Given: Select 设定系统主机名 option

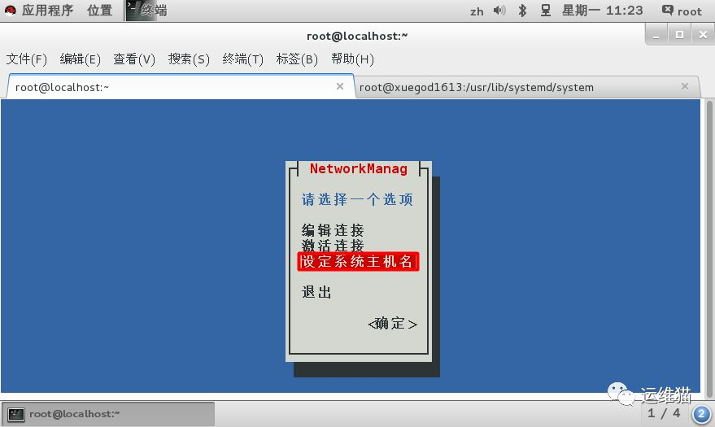Looking at the screenshot, I should 358,262.
